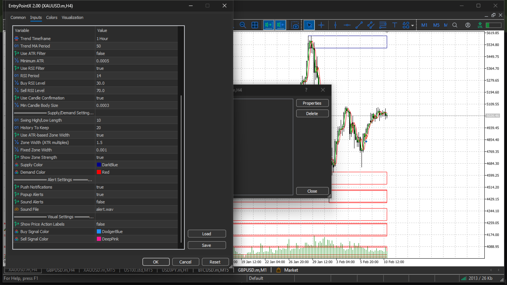Image resolution: width=507 pixels, height=285 pixels.
Task: Open the Common tab
Action: click(18, 17)
